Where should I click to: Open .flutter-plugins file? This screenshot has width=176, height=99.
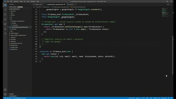point(14,33)
